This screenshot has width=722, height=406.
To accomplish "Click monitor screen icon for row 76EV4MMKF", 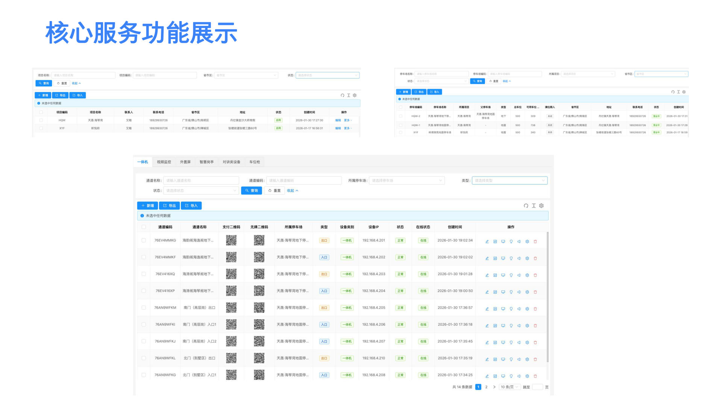I will 503,259.
